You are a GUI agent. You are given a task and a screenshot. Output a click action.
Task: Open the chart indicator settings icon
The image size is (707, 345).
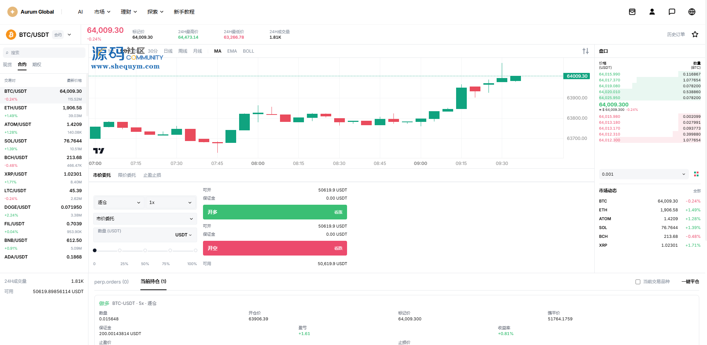point(586,51)
